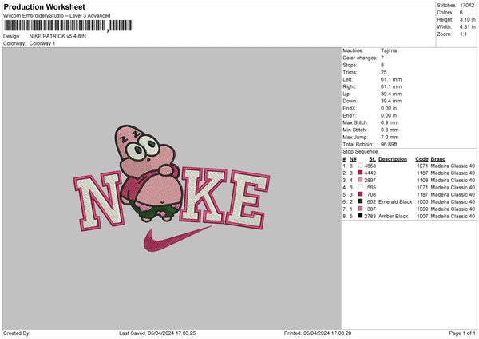Click the Min Stitch value 0.3 mm
Image resolution: width=479 pixels, height=339 pixels.
[x=390, y=130]
